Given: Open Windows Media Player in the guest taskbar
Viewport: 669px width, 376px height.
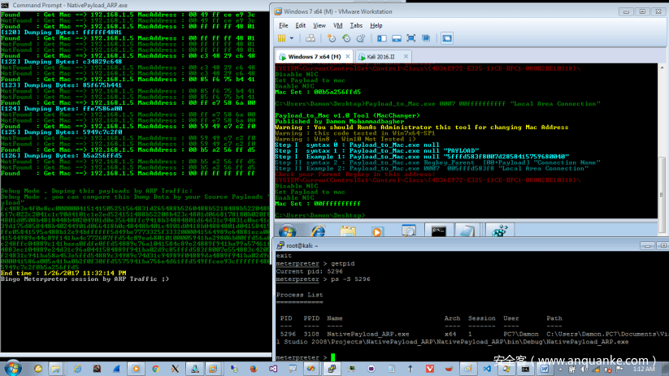Looking at the screenshot, I should click(x=377, y=231).
